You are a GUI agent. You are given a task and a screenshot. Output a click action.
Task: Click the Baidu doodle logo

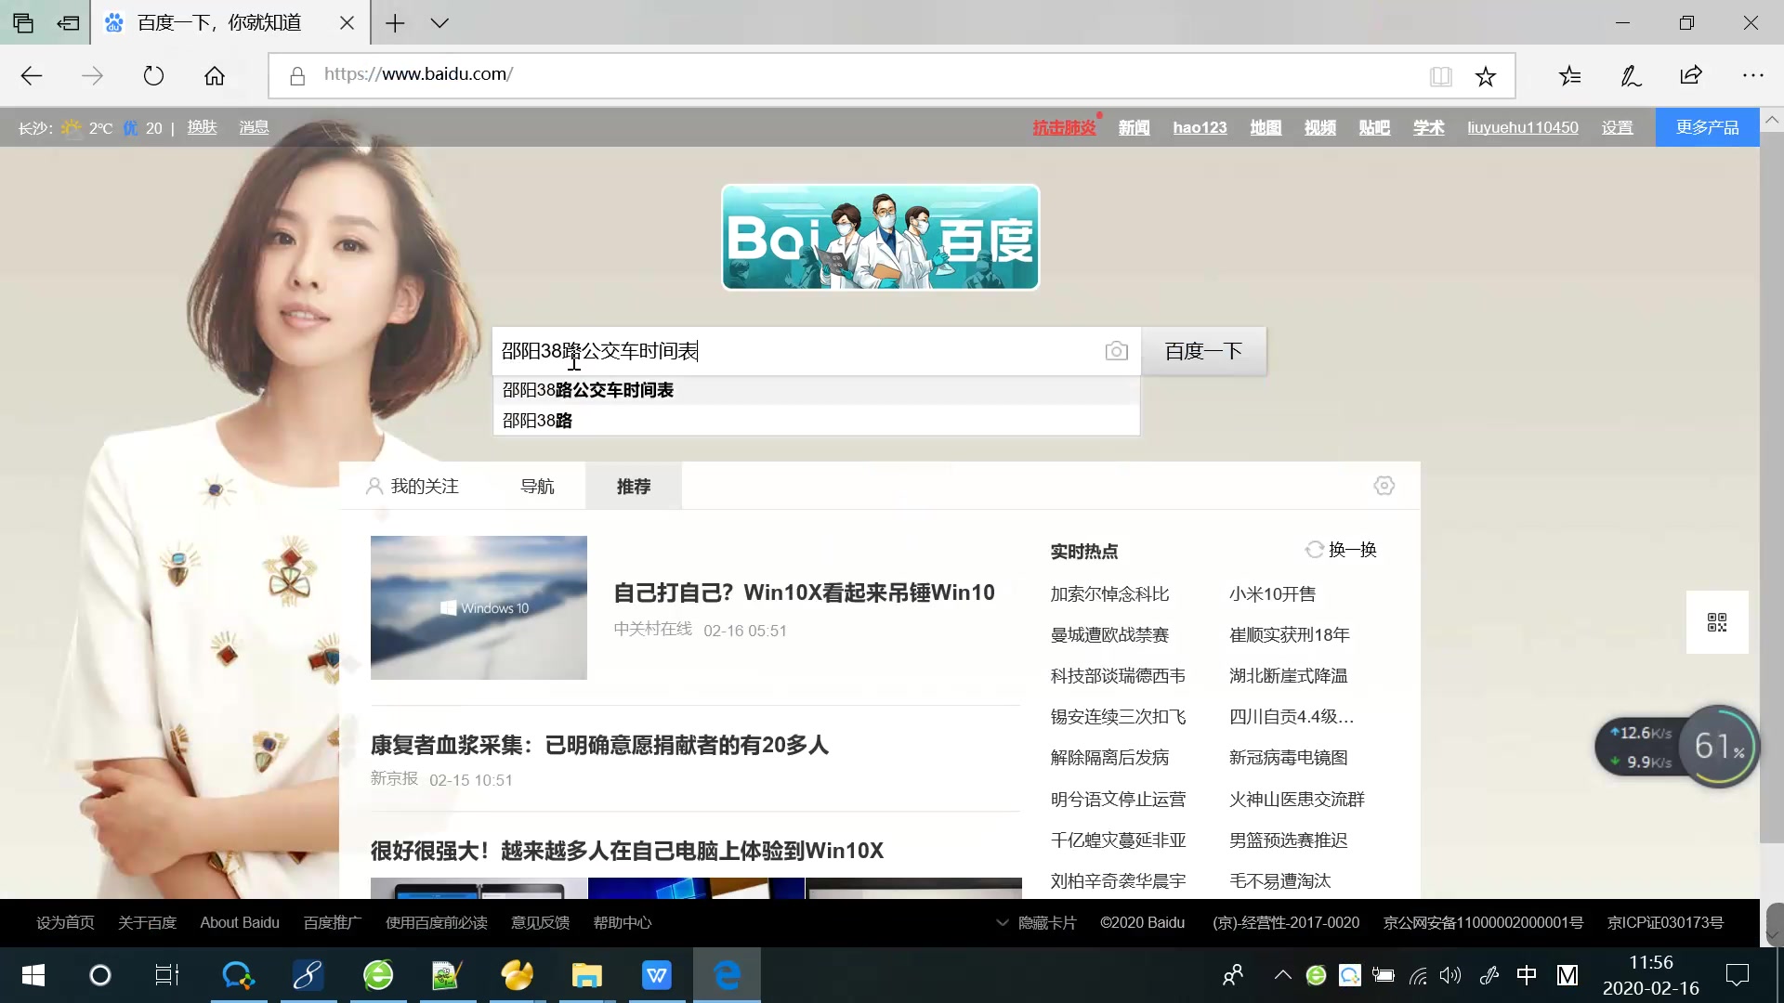880,237
